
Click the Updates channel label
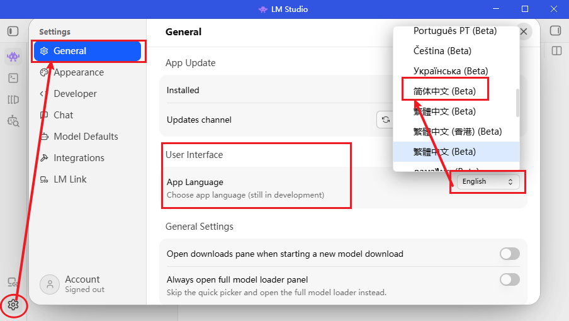pos(199,120)
